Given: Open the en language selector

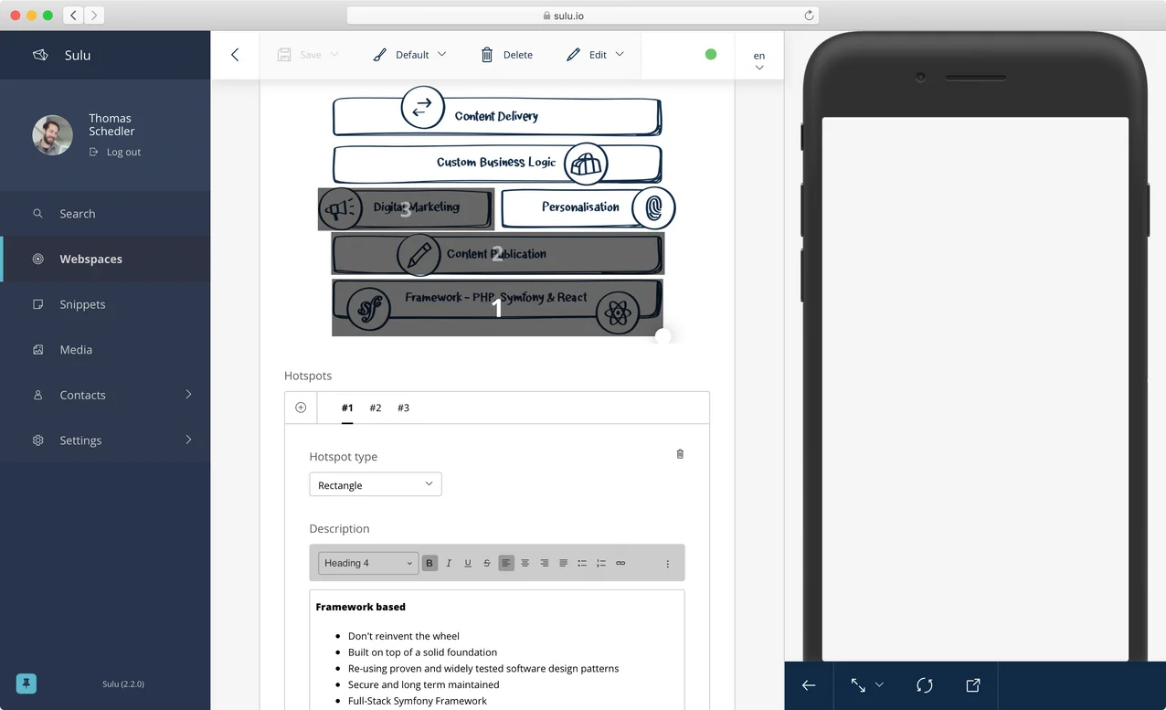Looking at the screenshot, I should tap(758, 60).
